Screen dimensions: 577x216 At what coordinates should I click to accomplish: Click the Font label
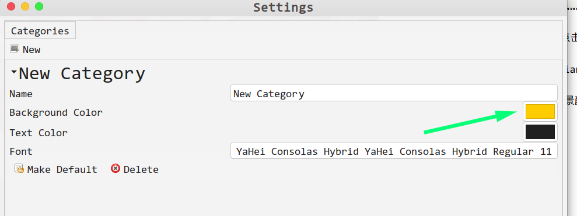[x=21, y=151]
